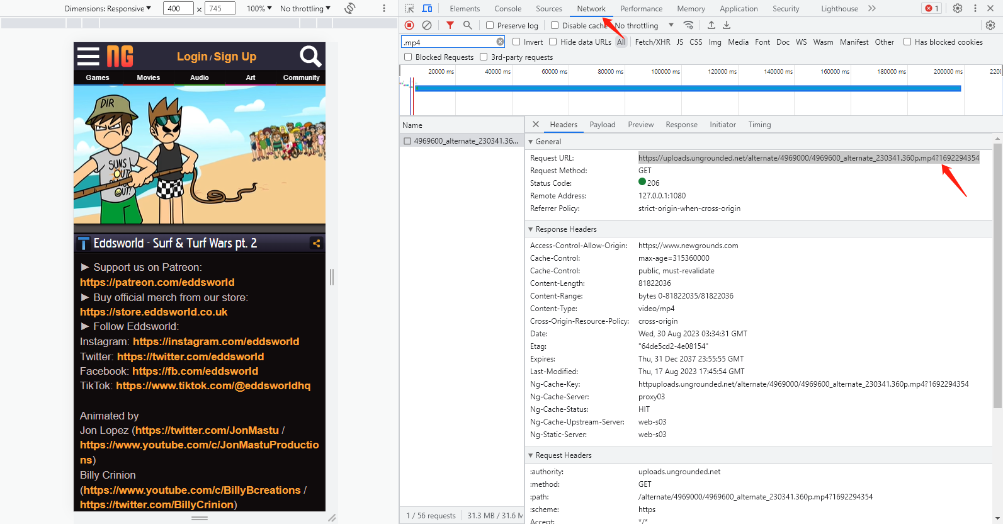
Task: Open the Sources tab
Action: click(549, 8)
